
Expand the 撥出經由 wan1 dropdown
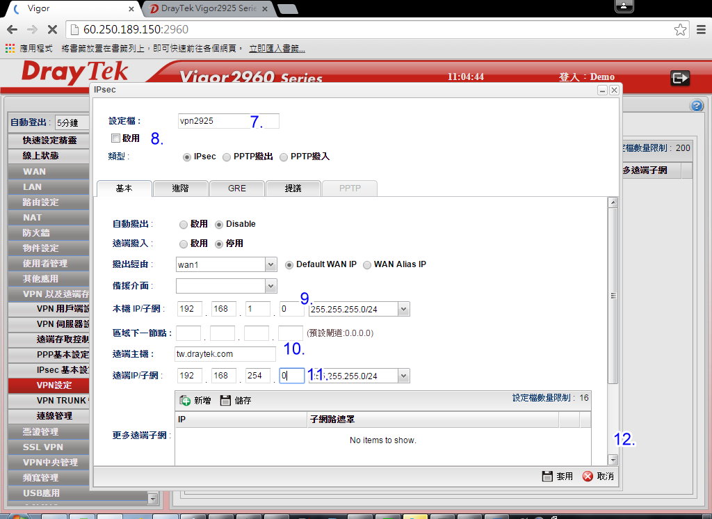pyautogui.click(x=270, y=265)
